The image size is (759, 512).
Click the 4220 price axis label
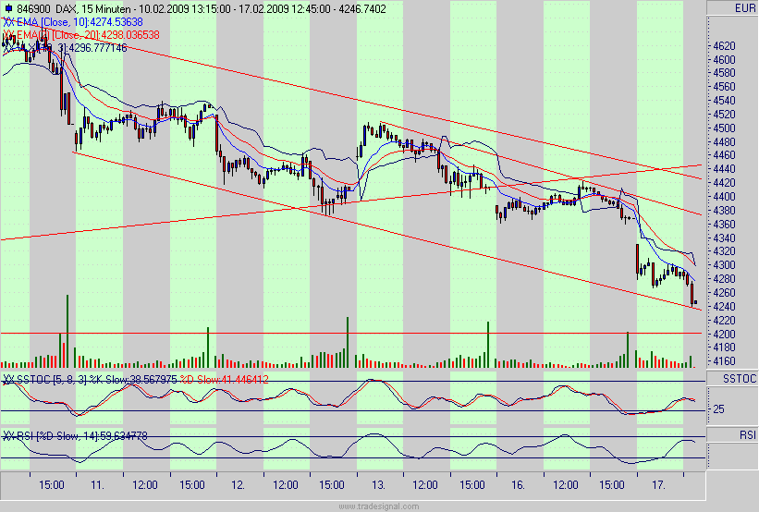725,321
